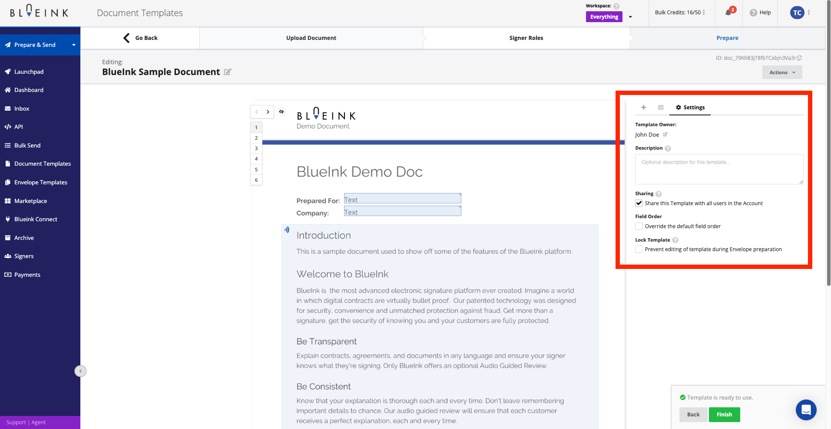The image size is (831, 429).
Task: Check Prevent editing of template checkbox
Action: point(639,249)
